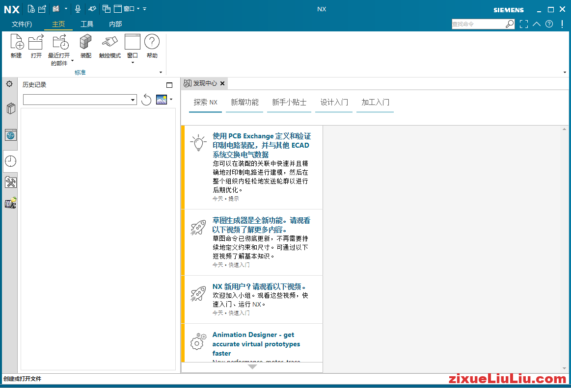This screenshot has width=571, height=388.
Task: Select the 工具 ribbon tab
Action: [x=87, y=24]
